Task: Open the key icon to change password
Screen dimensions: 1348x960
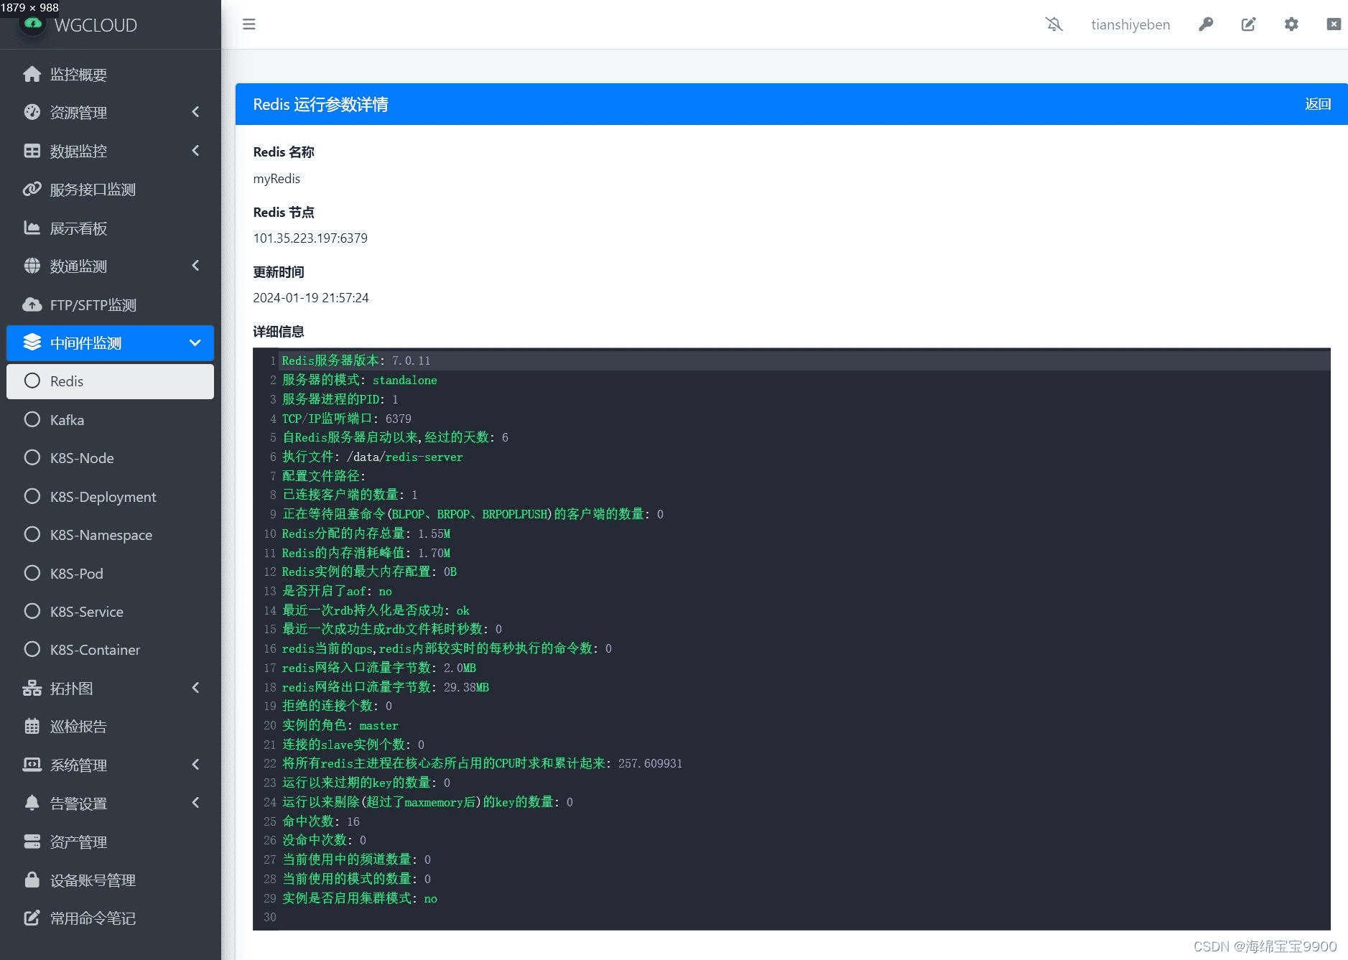Action: [1206, 24]
